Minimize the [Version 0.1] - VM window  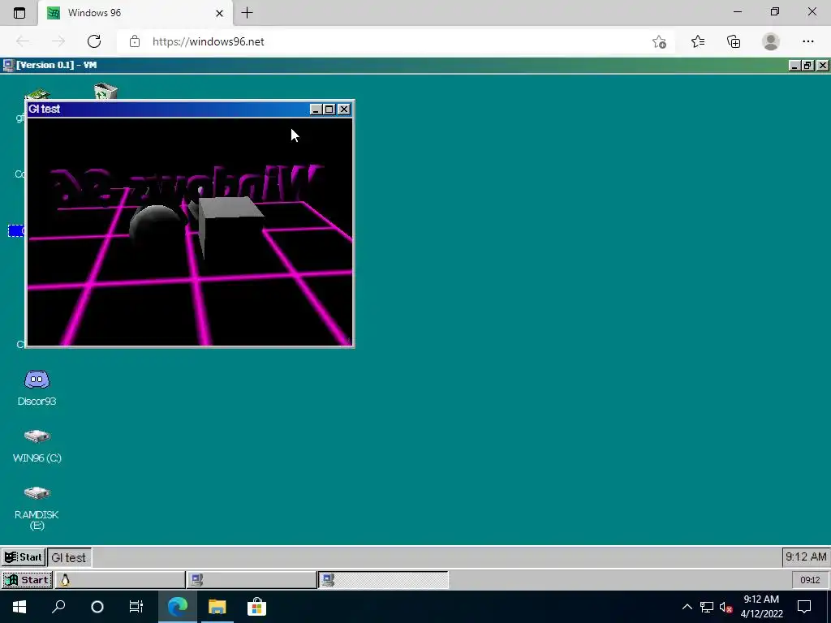[794, 65]
